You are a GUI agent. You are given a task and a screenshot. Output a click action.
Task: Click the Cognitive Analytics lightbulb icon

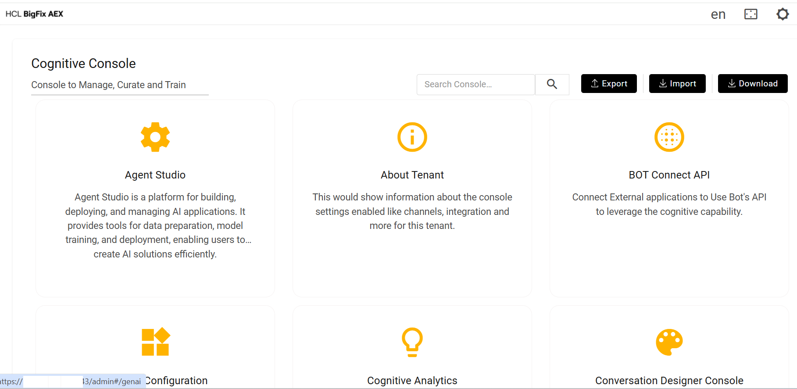412,342
